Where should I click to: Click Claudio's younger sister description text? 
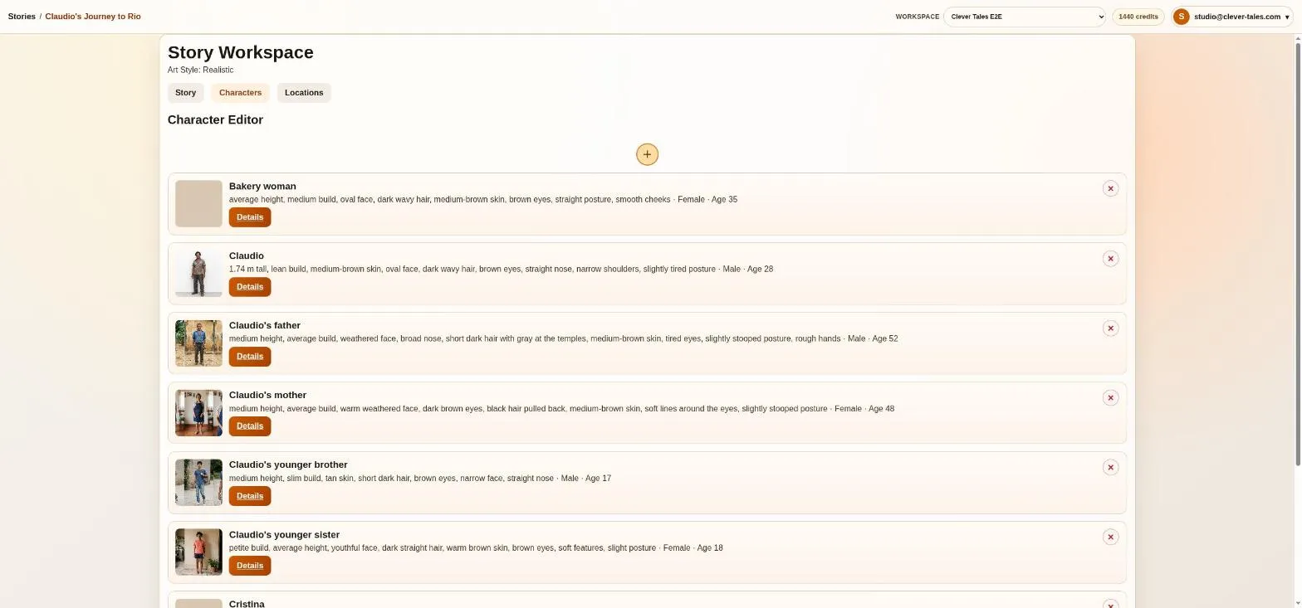476,547
